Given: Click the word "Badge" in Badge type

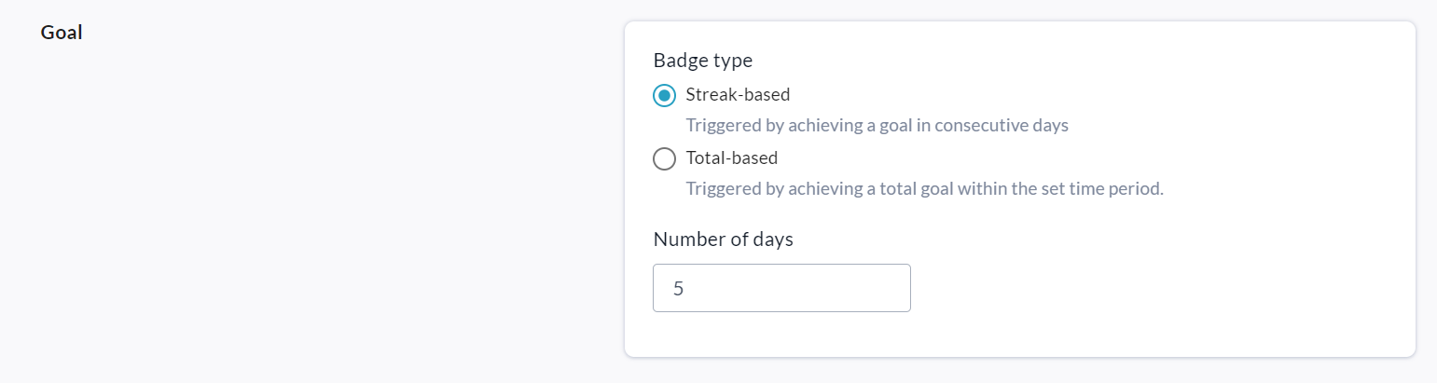Looking at the screenshot, I should pyautogui.click(x=679, y=61).
